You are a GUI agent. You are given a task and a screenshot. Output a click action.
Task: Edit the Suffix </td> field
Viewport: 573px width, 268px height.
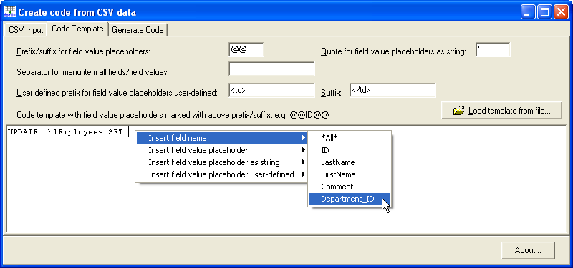[393, 91]
